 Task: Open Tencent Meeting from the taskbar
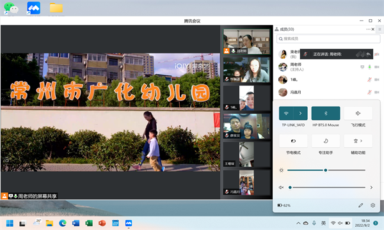coord(129,223)
